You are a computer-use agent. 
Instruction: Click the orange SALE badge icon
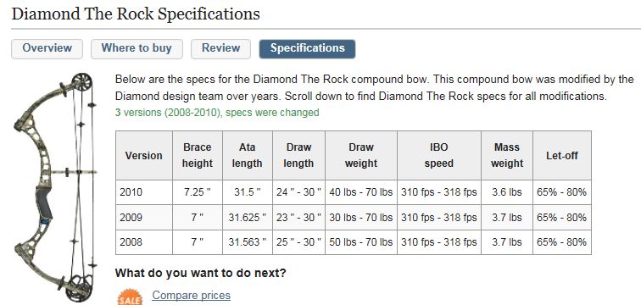[130, 297]
